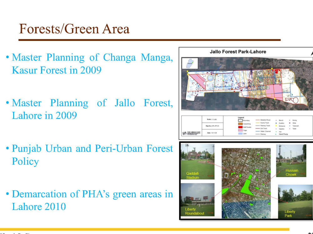Click the 'Hand Pump' legend entry
This screenshot has height=234, width=313.
(x=282, y=134)
